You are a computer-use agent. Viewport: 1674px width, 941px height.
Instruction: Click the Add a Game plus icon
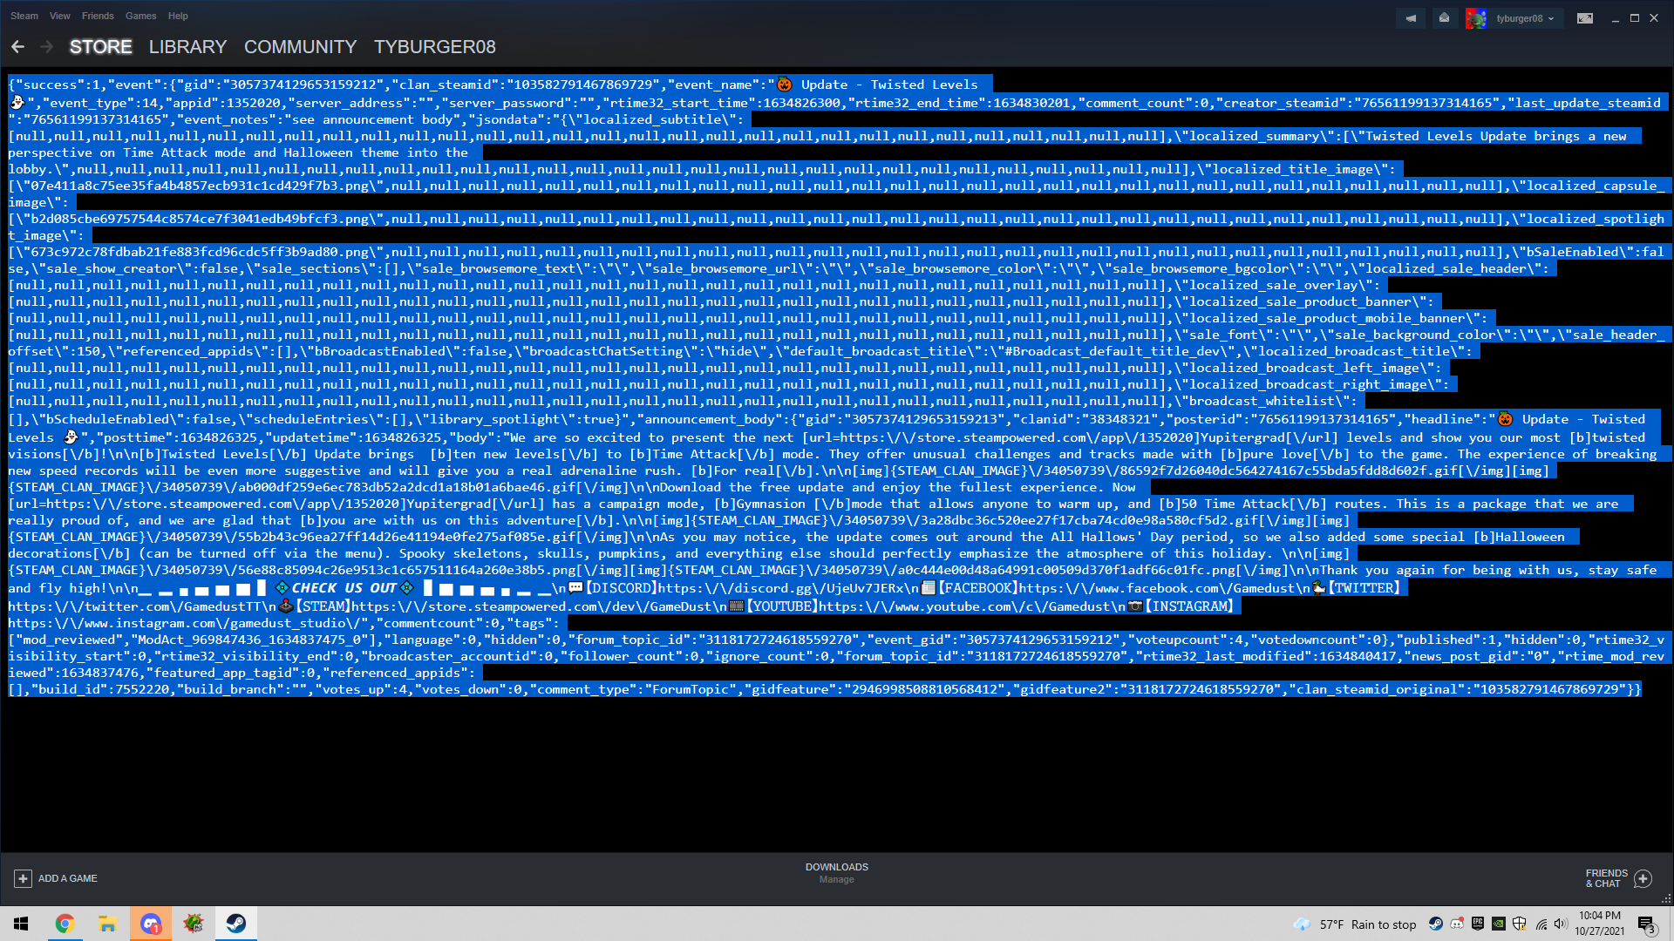click(24, 878)
